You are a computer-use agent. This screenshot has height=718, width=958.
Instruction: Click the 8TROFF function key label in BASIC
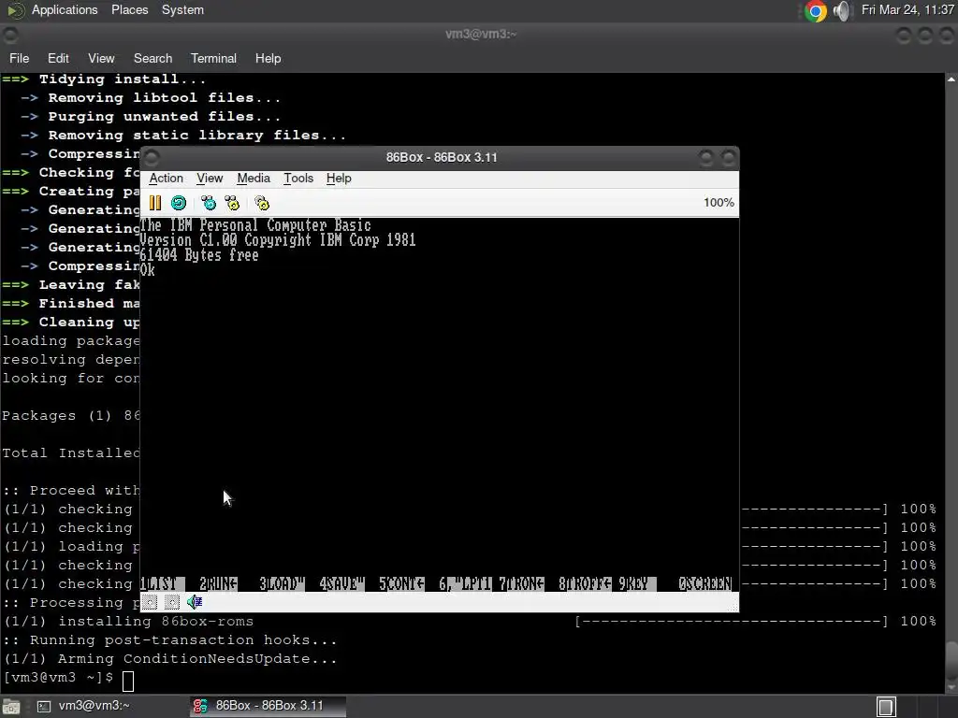[585, 584]
